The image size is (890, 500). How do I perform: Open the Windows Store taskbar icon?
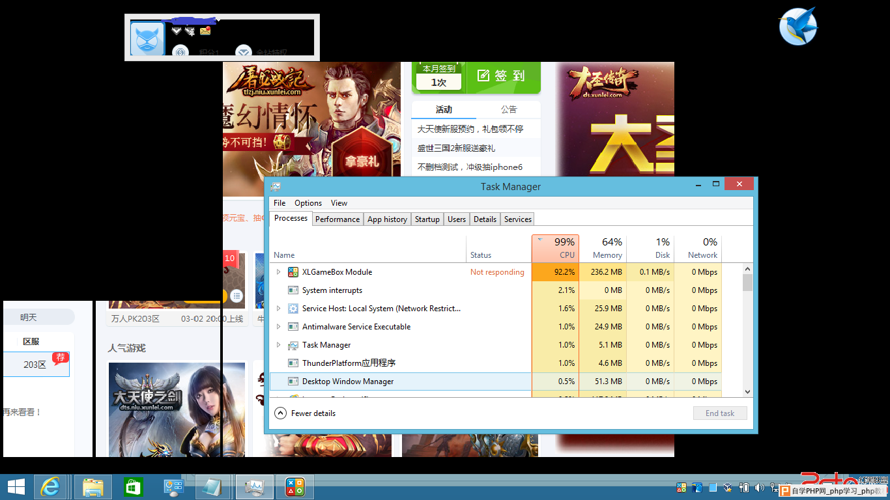[133, 487]
